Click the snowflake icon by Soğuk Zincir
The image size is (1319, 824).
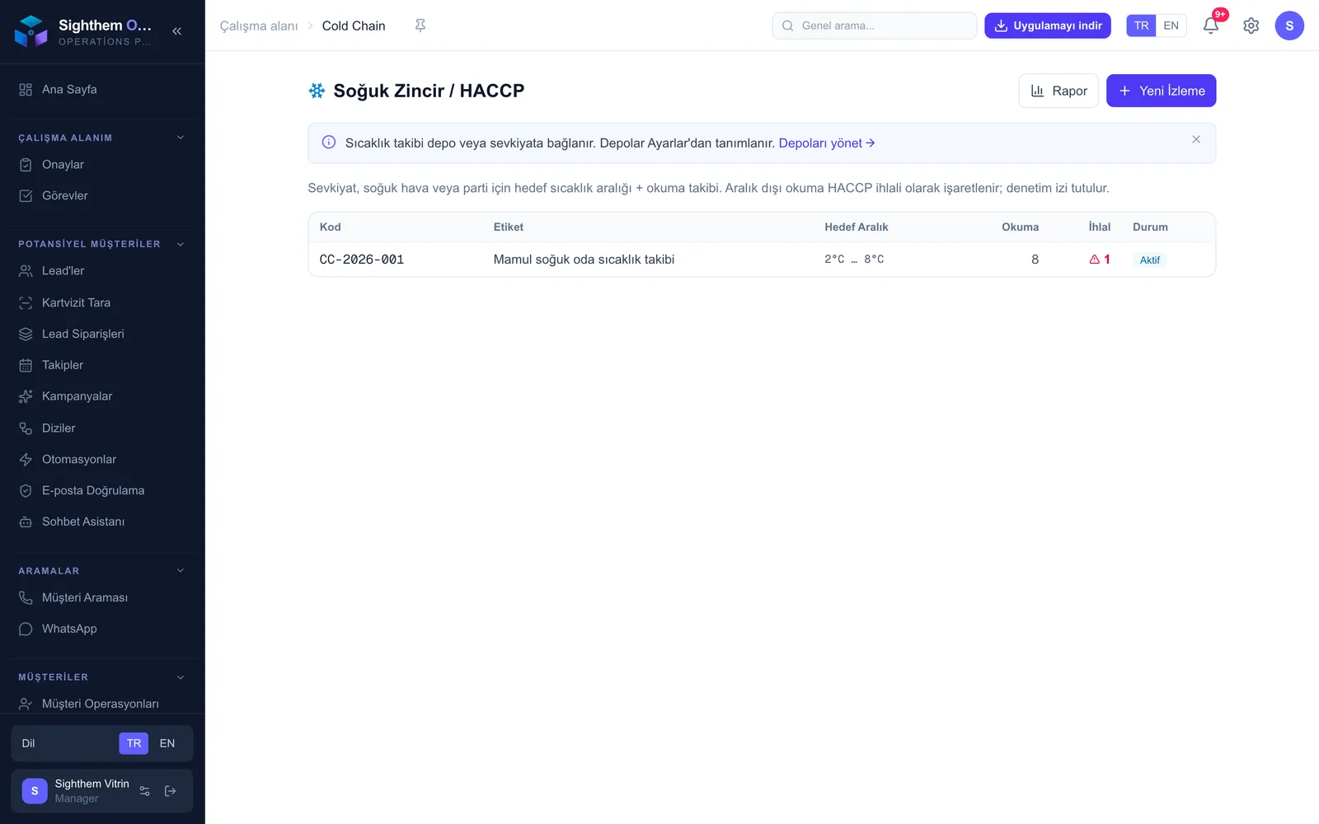click(317, 91)
